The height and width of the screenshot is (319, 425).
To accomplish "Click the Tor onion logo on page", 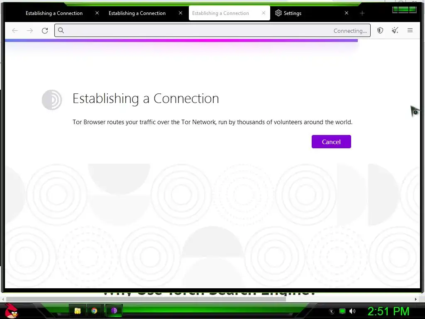I will coord(52,100).
